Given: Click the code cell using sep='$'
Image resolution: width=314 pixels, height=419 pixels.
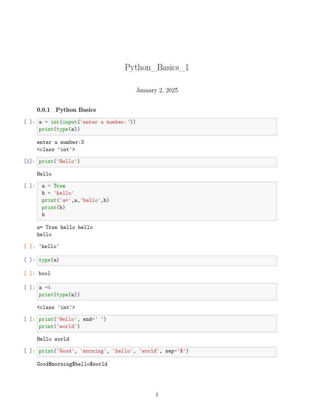Looking at the screenshot, I should 157,351.
